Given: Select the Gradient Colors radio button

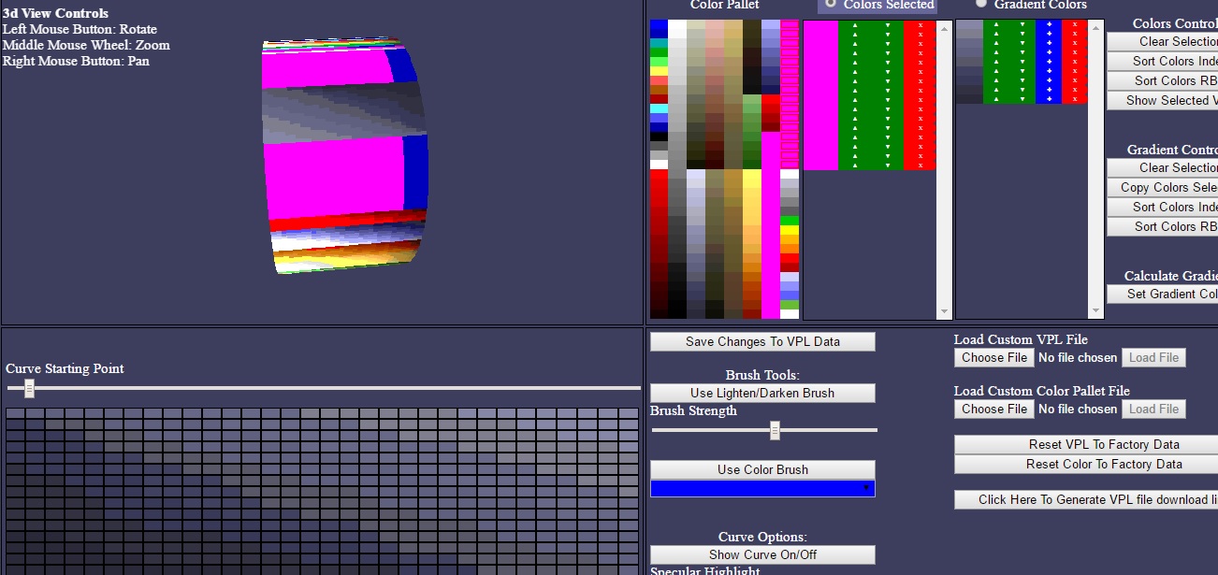Looking at the screenshot, I should point(981,4).
